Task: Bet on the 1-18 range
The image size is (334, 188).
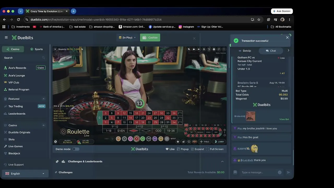Action: [109, 131]
